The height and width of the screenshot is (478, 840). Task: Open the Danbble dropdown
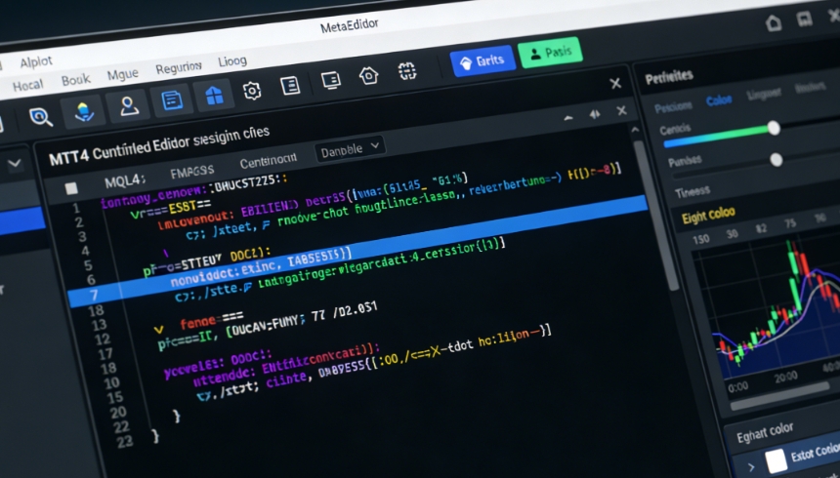tap(350, 149)
